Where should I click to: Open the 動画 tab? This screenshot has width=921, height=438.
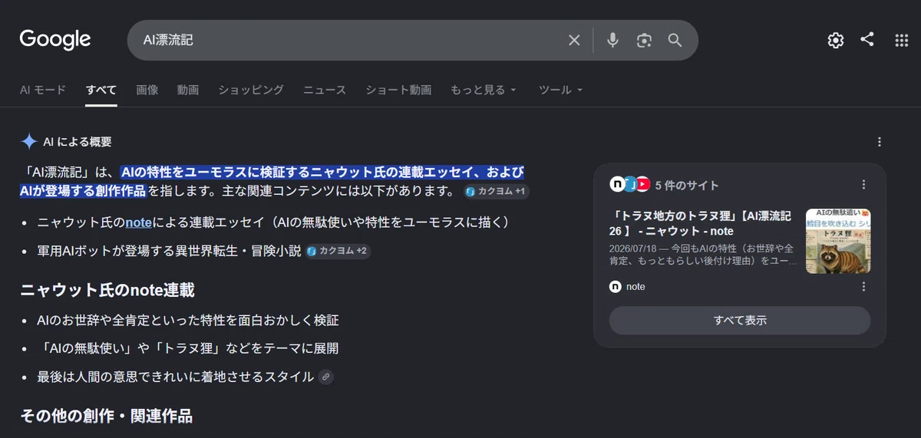coord(188,90)
